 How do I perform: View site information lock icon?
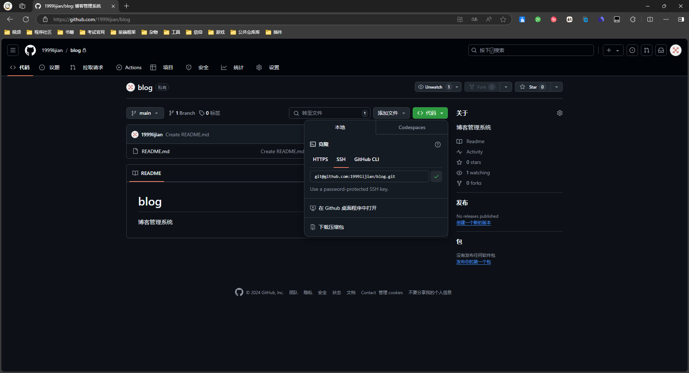click(45, 19)
